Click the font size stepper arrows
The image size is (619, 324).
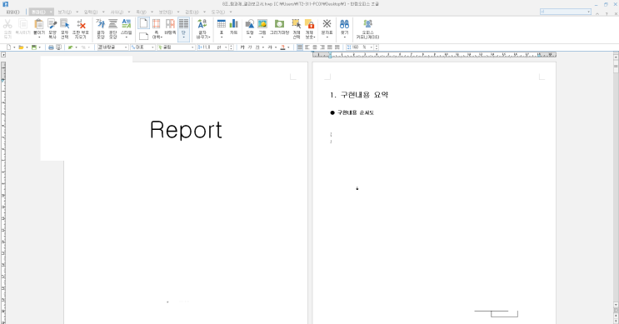pos(232,47)
